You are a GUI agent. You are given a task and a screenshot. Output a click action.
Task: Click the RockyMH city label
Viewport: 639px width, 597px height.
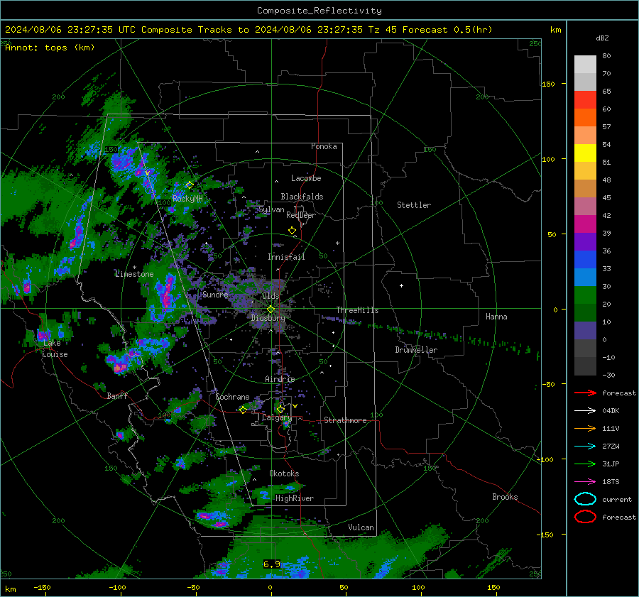click(187, 199)
